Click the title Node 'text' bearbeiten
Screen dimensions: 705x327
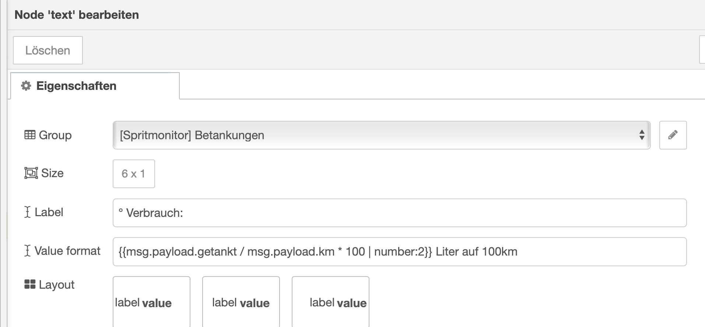pyautogui.click(x=77, y=15)
